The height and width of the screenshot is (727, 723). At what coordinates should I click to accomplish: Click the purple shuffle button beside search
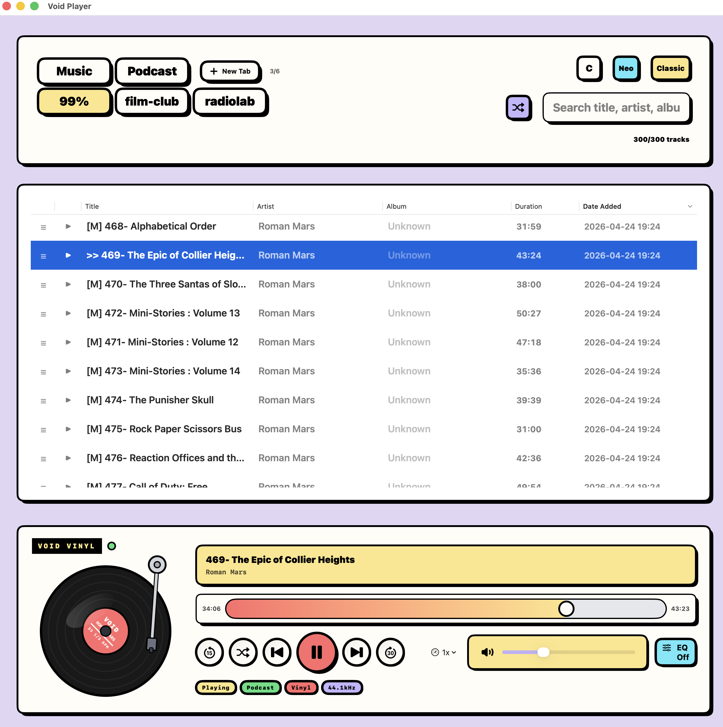click(x=518, y=108)
